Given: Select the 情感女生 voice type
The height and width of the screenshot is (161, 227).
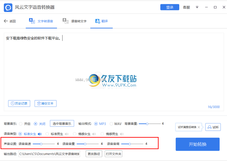Looking at the screenshot, I should 75,134.
